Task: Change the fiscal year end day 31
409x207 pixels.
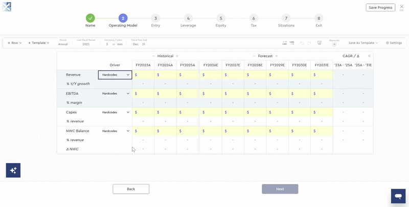Action: click(x=144, y=44)
